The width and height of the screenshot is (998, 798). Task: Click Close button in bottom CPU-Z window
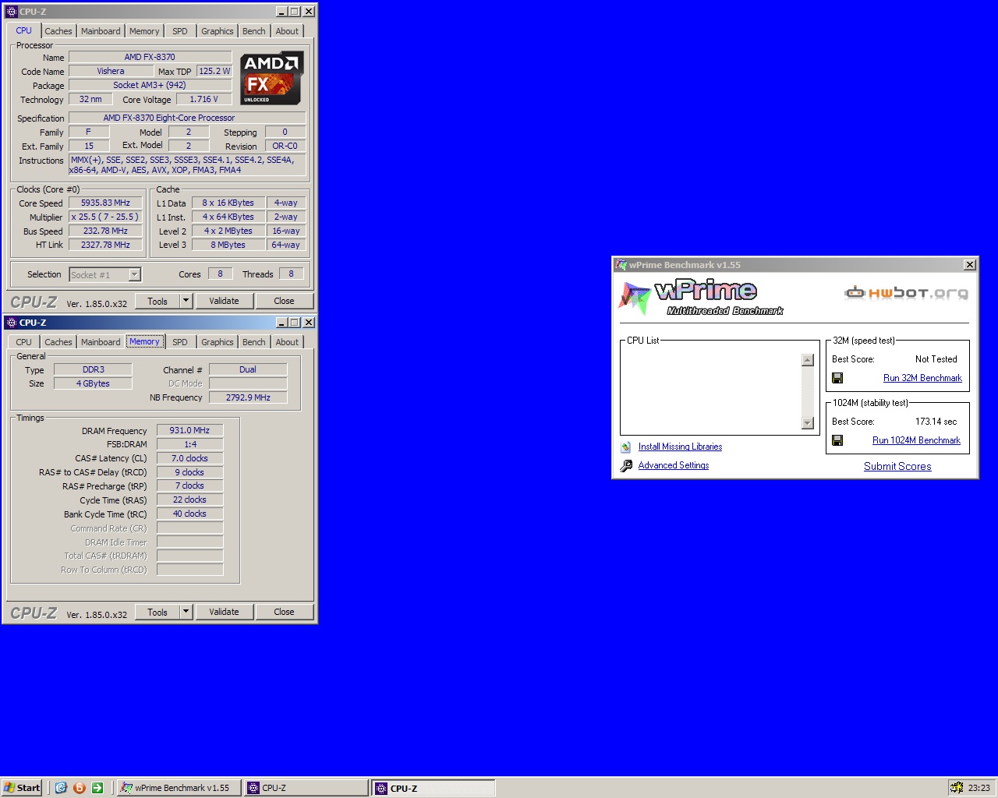pyautogui.click(x=284, y=612)
